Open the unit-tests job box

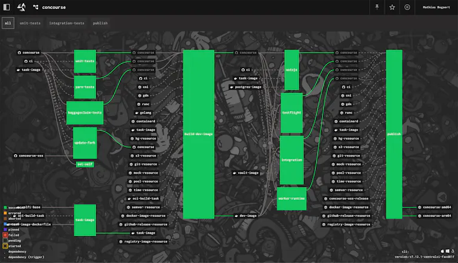(x=85, y=61)
